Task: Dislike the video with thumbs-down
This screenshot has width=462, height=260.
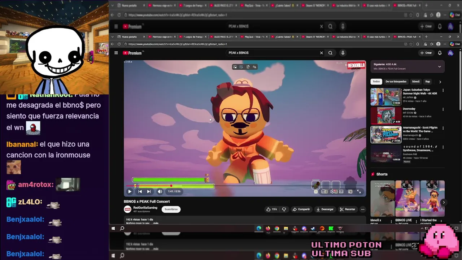Action: tap(284, 209)
